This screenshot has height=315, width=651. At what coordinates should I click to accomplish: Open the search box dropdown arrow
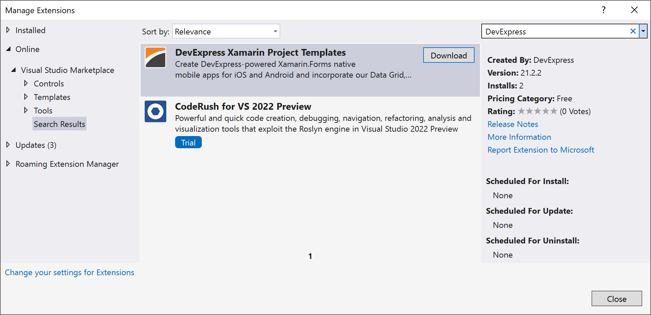pos(643,31)
